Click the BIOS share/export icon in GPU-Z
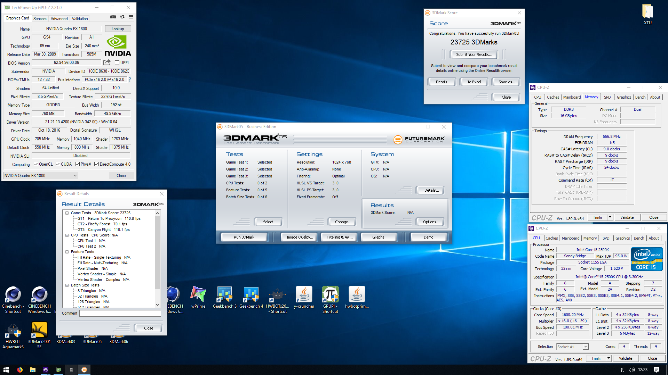The height and width of the screenshot is (375, 668). tap(107, 62)
